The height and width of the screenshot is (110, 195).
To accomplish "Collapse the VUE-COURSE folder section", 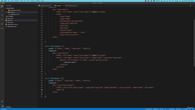I will click(9, 16).
